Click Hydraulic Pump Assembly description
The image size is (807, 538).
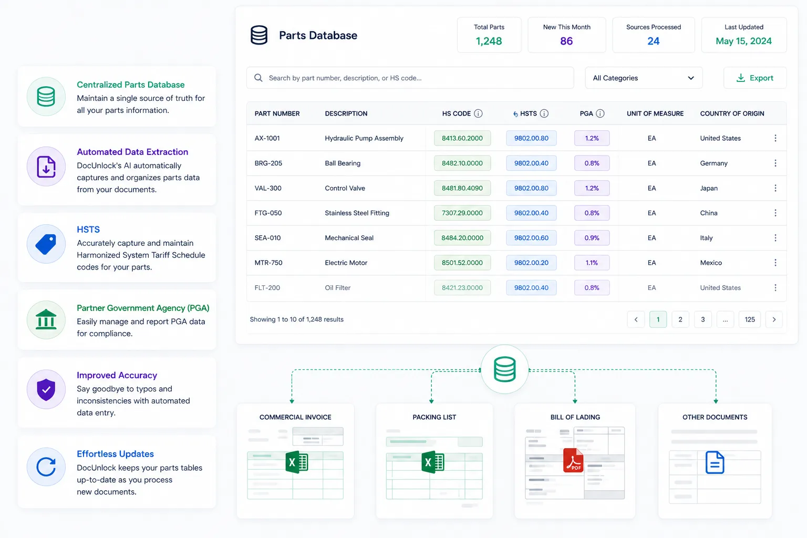[x=364, y=138]
